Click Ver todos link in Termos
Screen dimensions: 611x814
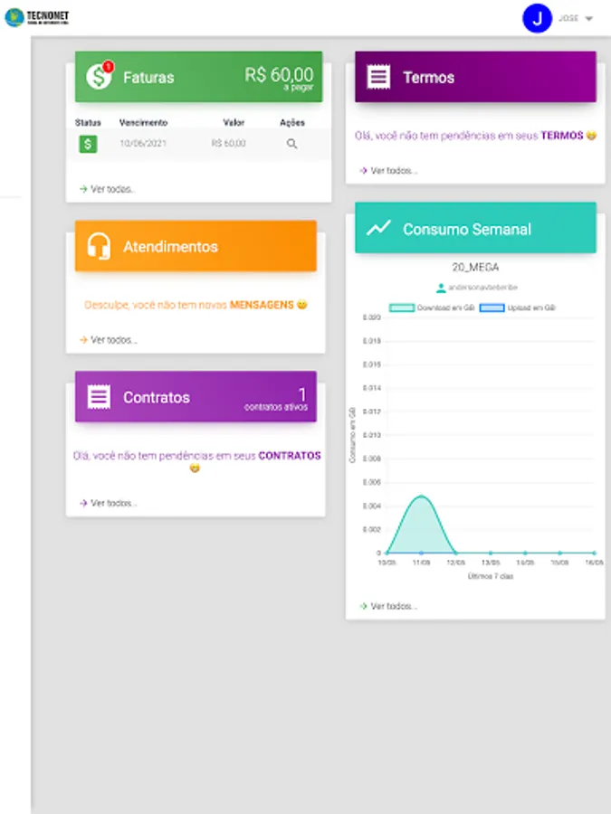(388, 170)
